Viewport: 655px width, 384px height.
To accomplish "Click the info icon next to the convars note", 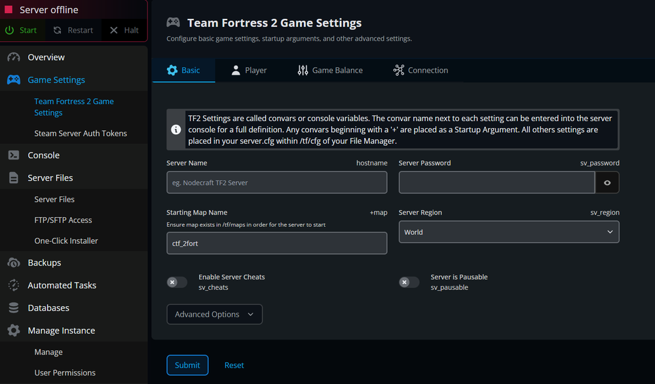I will click(x=176, y=129).
